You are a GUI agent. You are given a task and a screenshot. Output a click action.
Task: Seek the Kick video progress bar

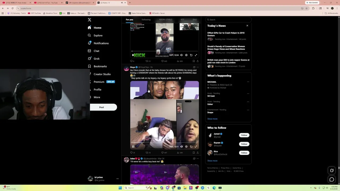coord(164,51)
